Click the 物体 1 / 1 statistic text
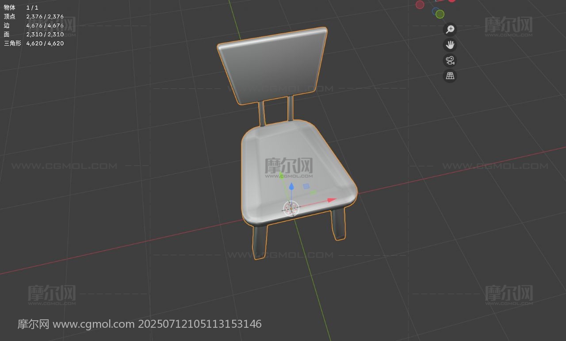 click(21, 8)
